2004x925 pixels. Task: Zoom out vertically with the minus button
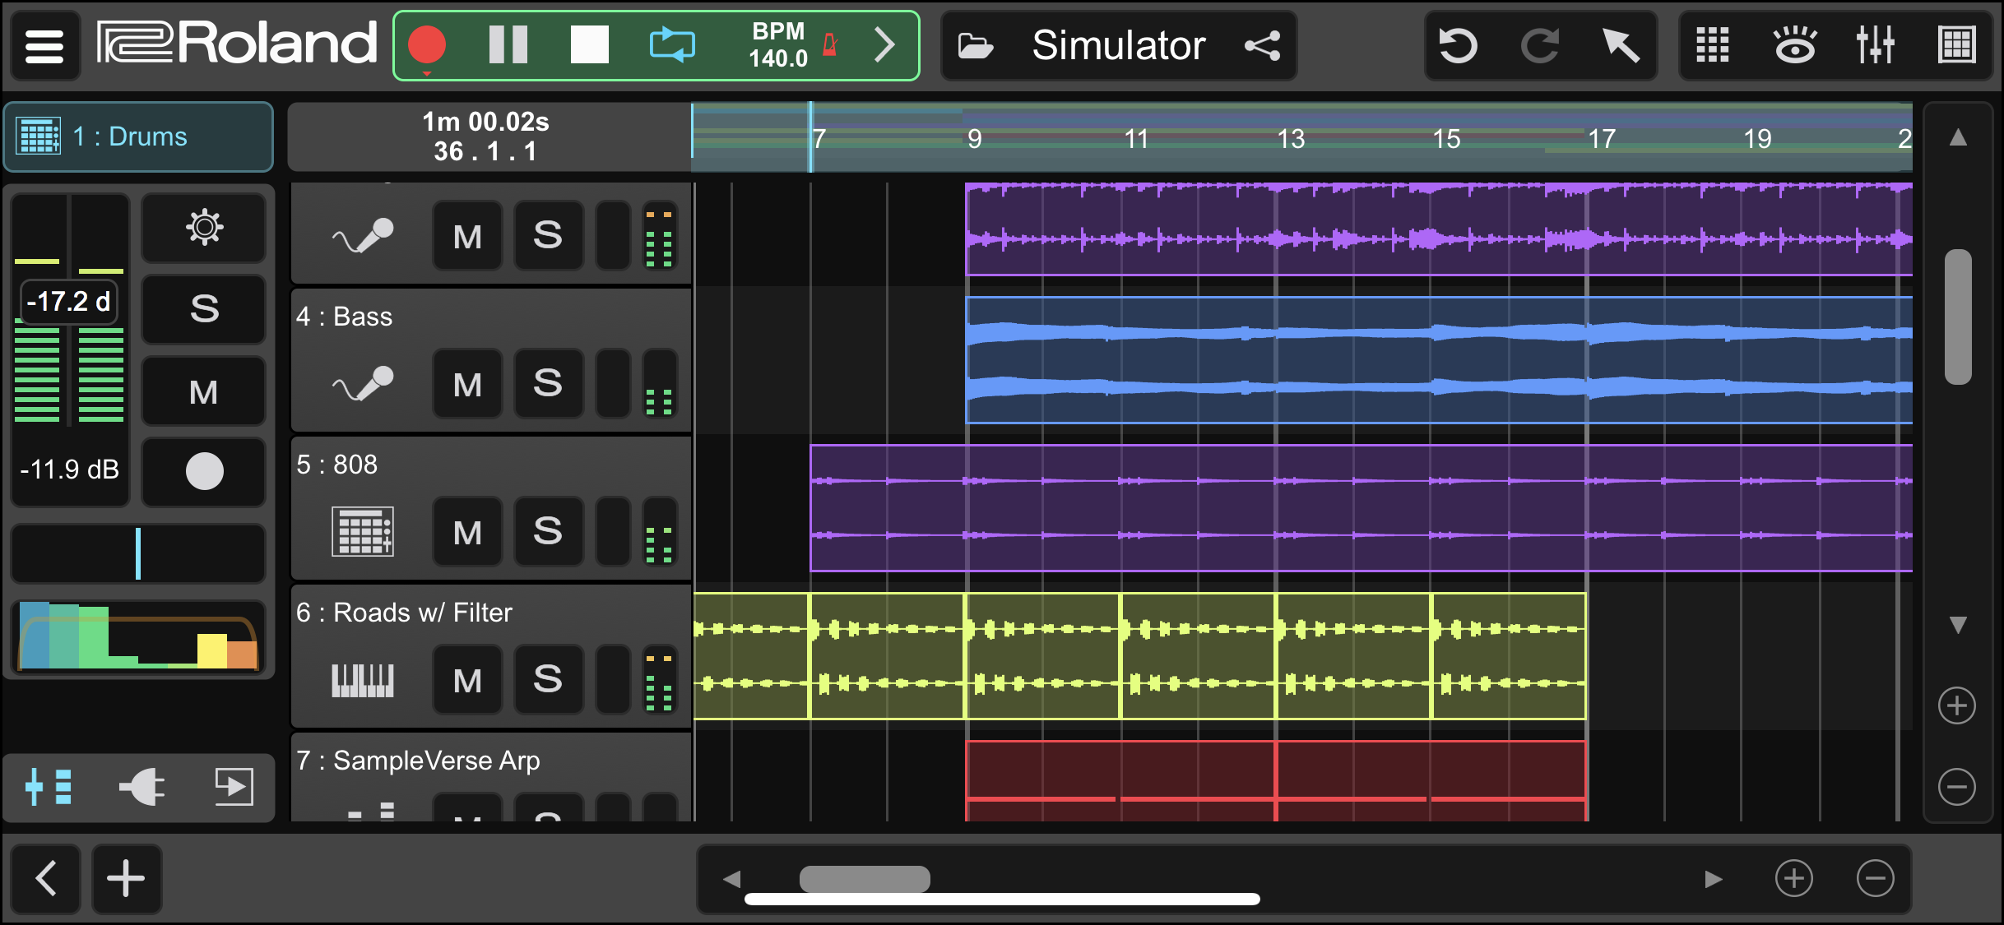[x=1957, y=787]
